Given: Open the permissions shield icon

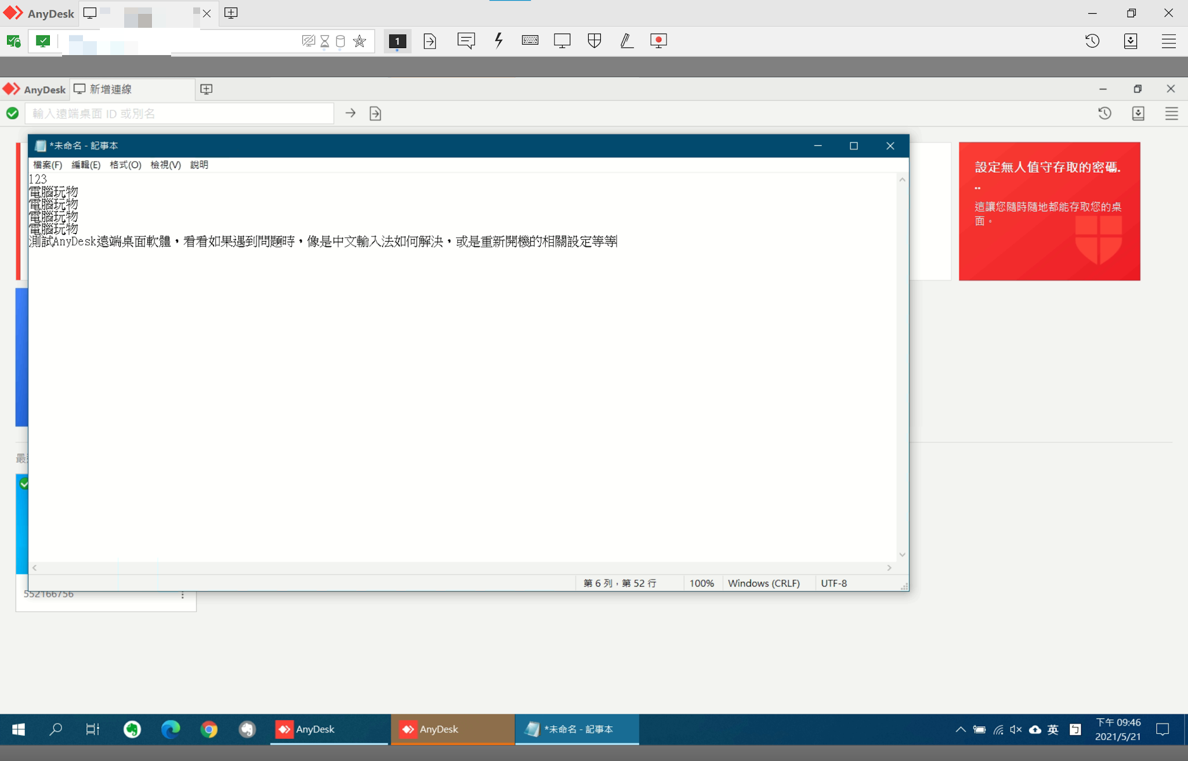Looking at the screenshot, I should pos(594,41).
